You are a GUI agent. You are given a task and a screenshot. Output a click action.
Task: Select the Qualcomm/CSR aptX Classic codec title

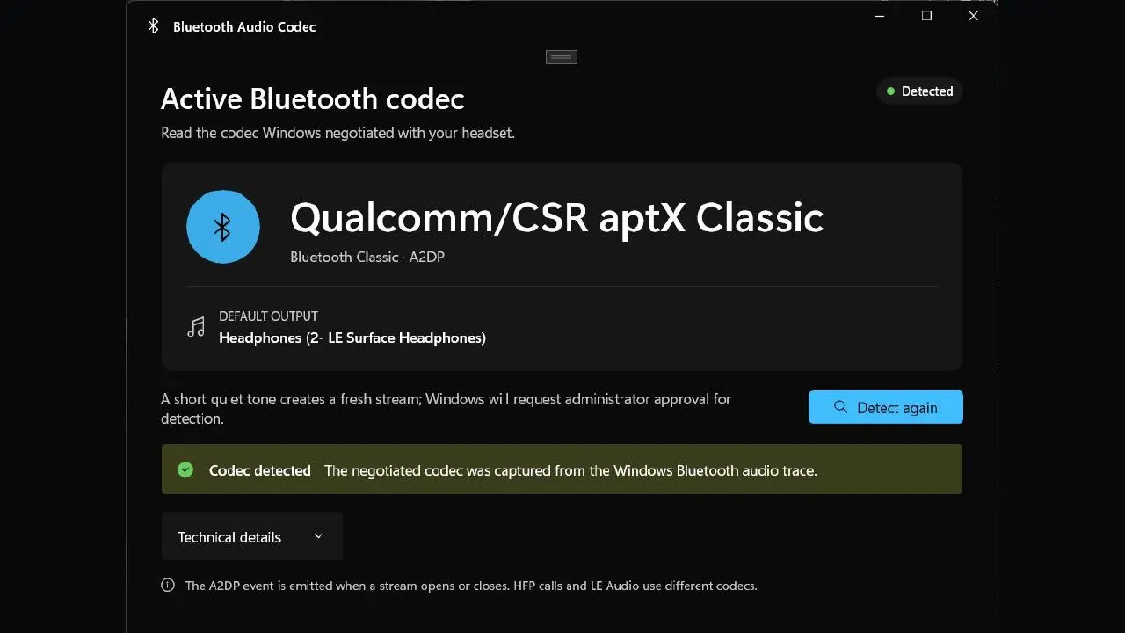point(557,217)
